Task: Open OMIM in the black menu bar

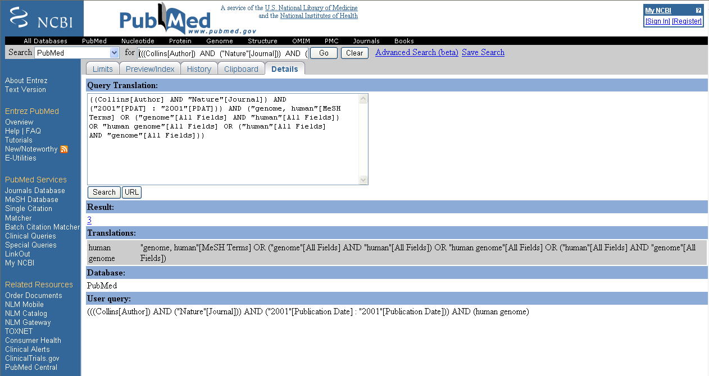Action: pos(301,41)
